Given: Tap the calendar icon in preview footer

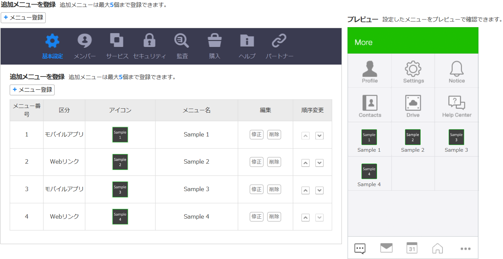Looking at the screenshot, I should (412, 248).
